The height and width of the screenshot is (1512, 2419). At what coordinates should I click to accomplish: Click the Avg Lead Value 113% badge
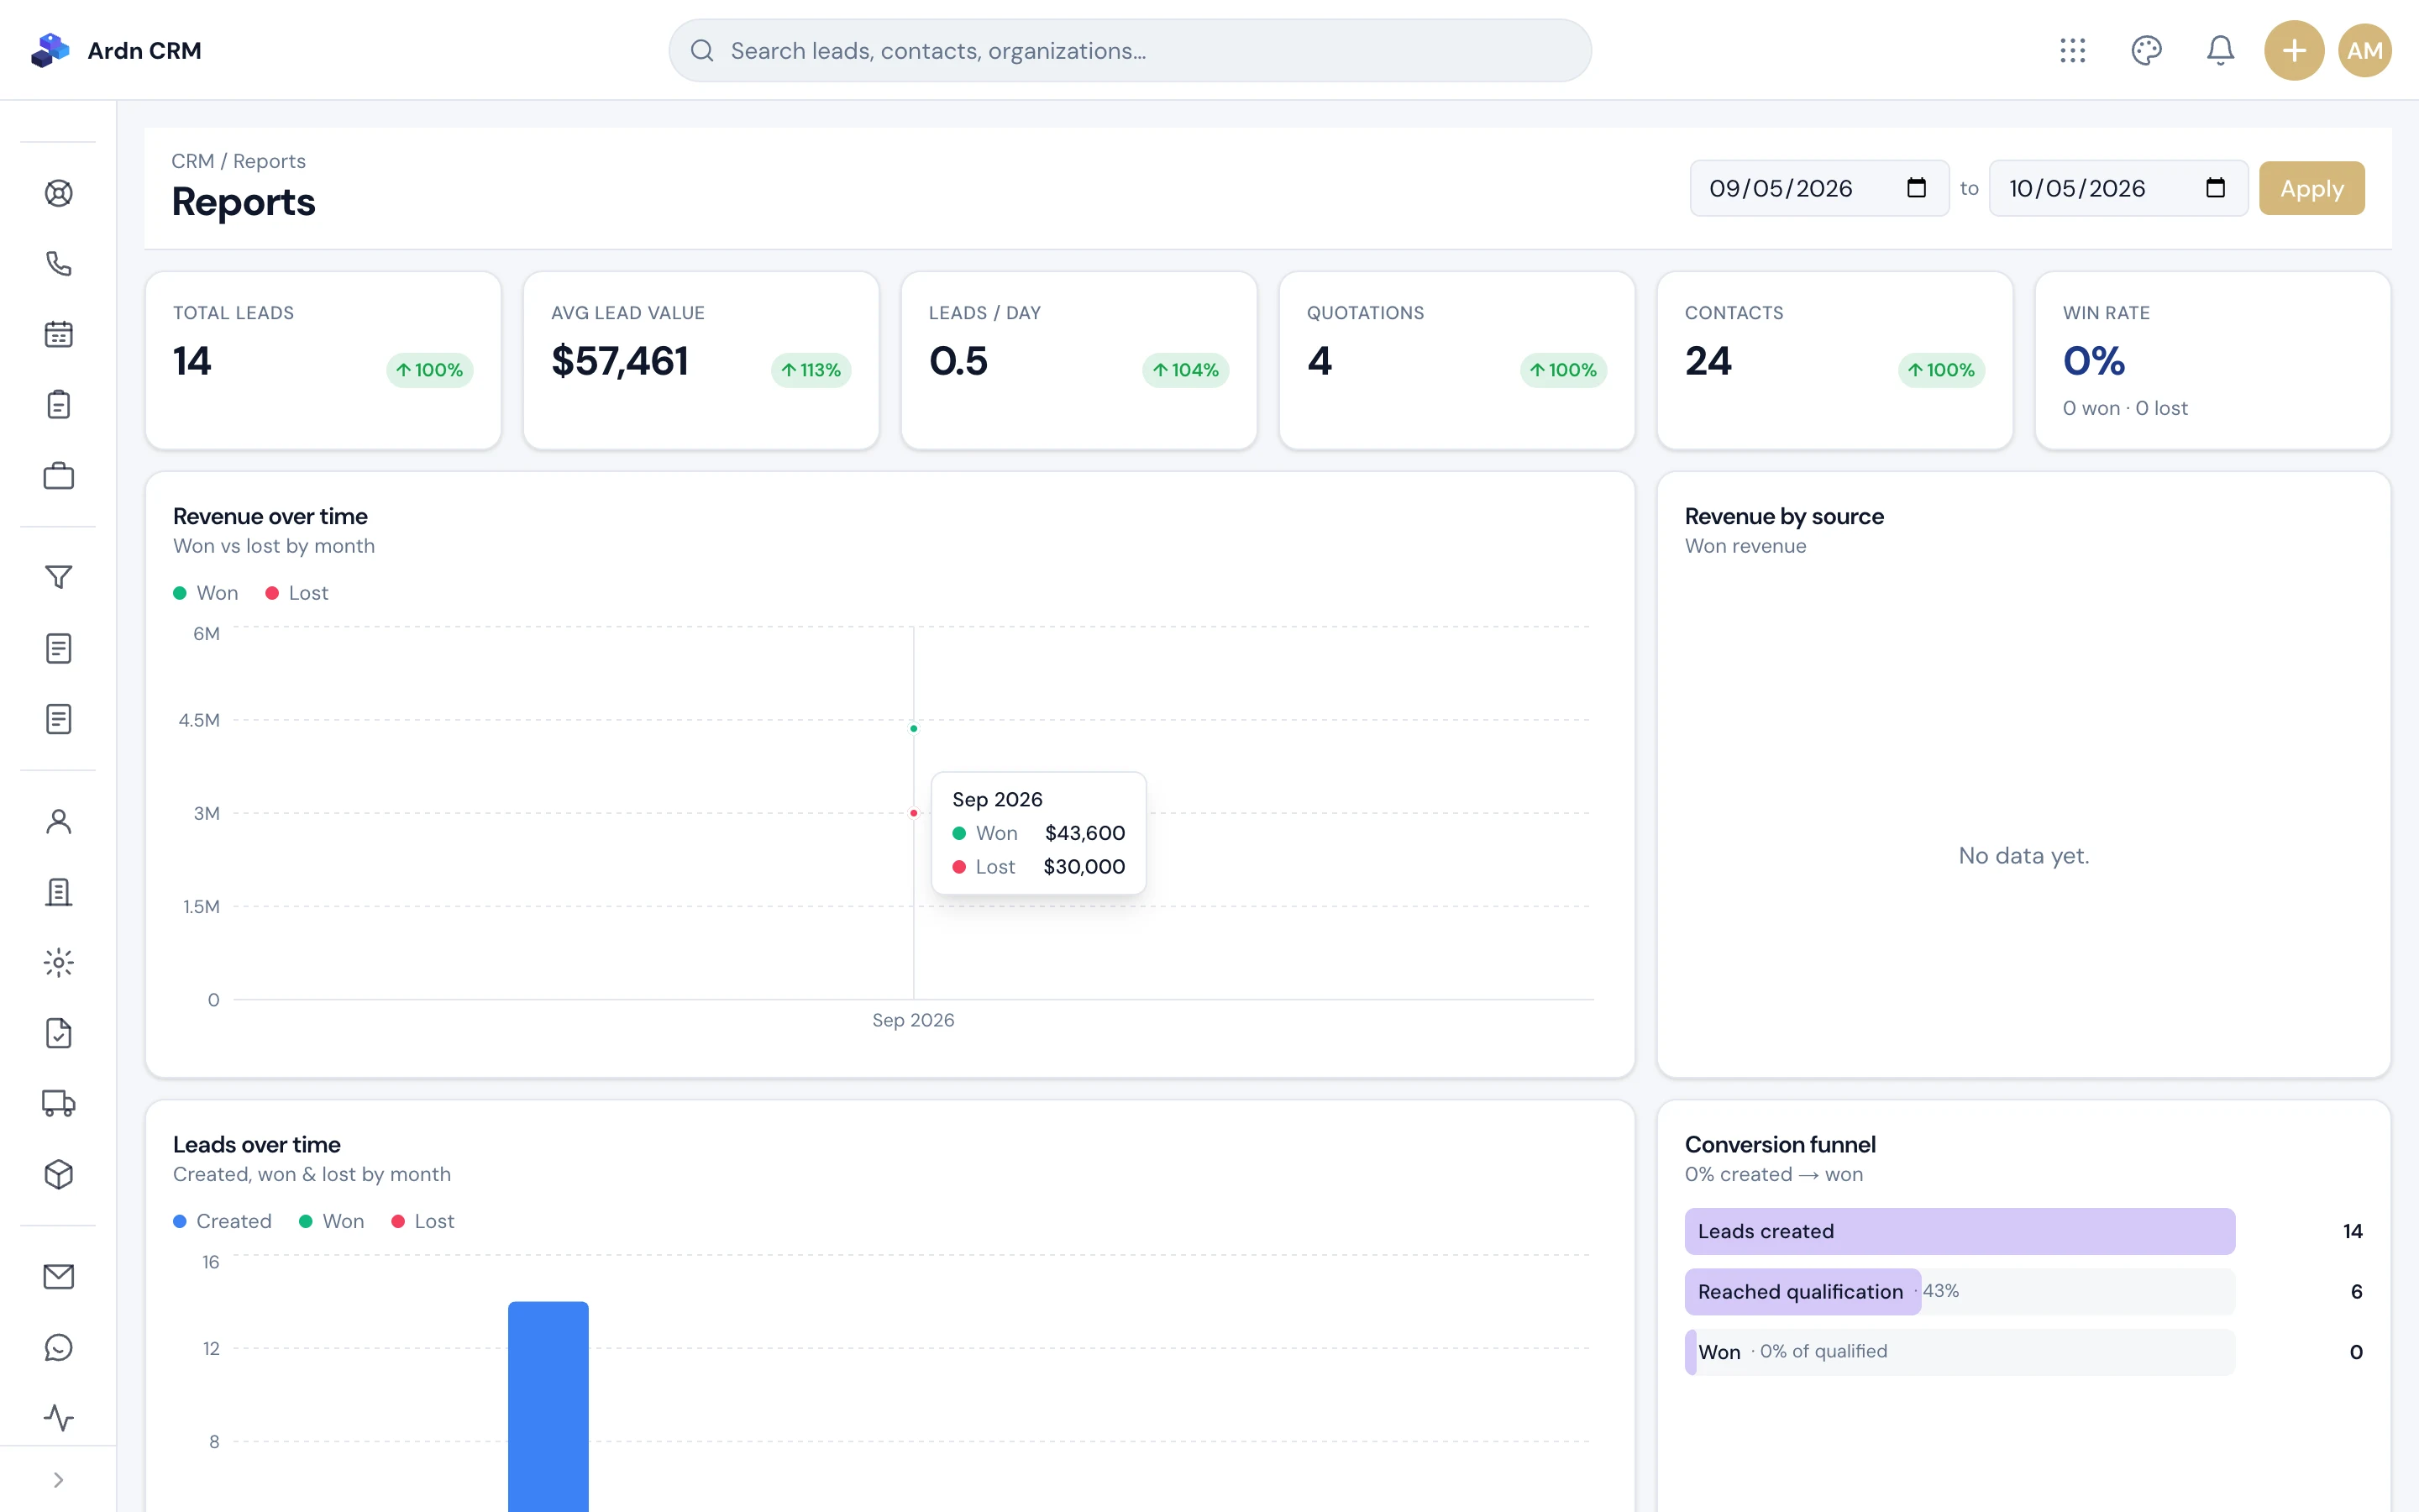click(x=811, y=370)
